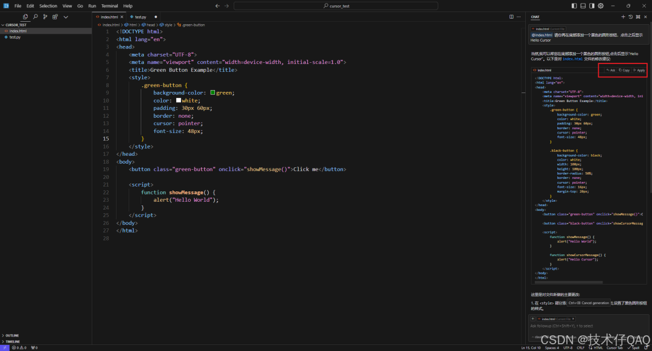
Task: Select the CHAT tab
Action: (535, 17)
